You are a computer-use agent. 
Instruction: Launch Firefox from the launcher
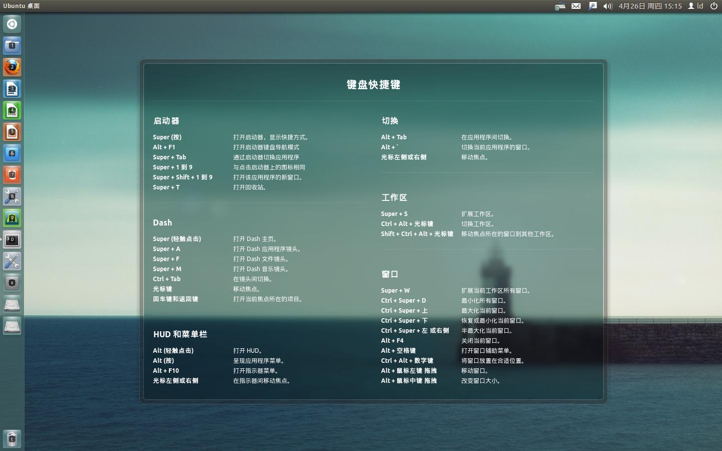point(12,67)
